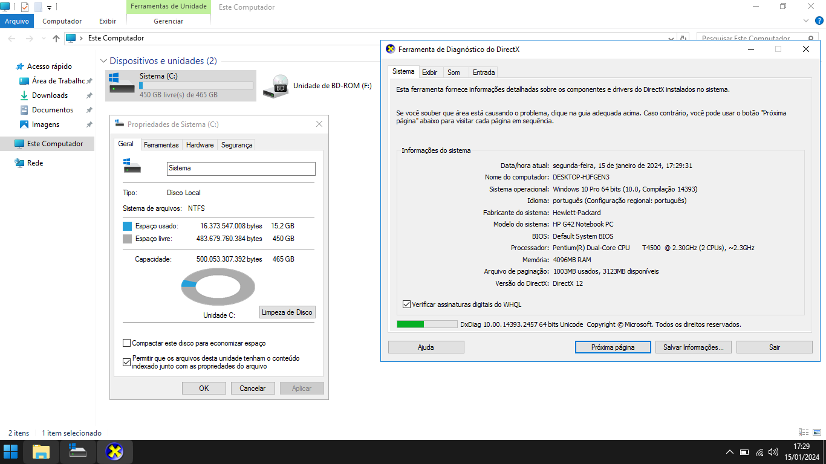Viewport: 826px width, 464px height.
Task: Click OK in the Propriedades dialog
Action: coord(204,388)
